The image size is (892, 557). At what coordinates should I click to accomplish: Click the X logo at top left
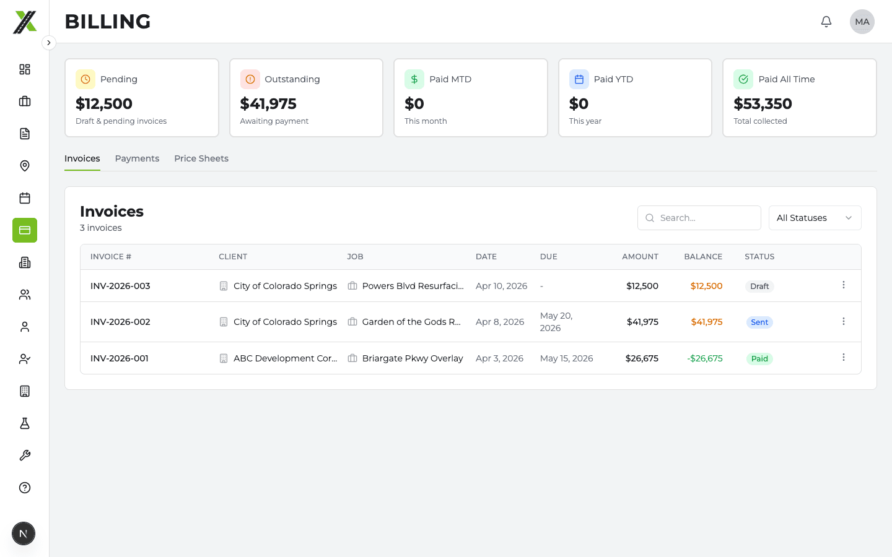click(x=25, y=22)
